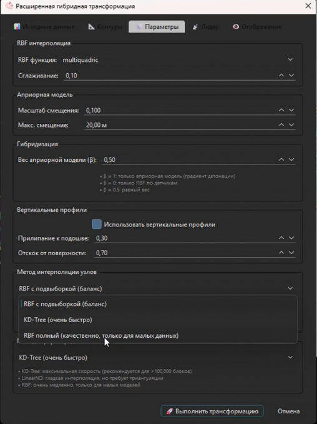Decrease Масштаб смещения with down arrow
The image size is (317, 424).
click(291, 110)
